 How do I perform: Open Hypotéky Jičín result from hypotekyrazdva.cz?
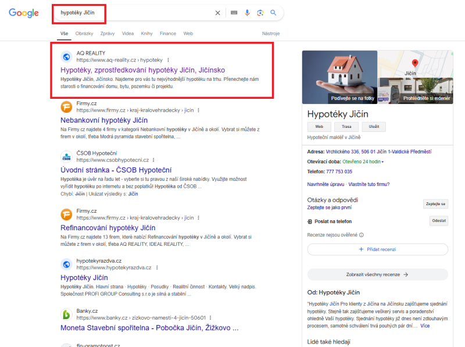[x=84, y=278]
